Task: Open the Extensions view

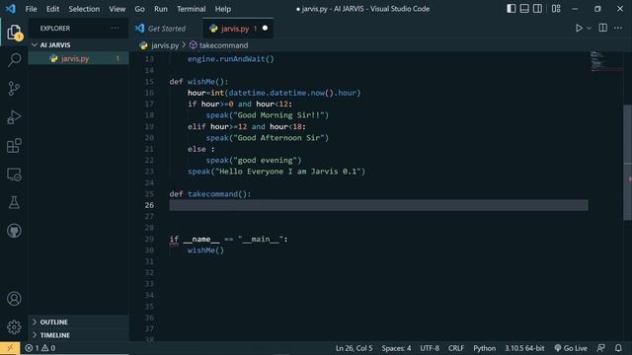Action: tap(14, 146)
